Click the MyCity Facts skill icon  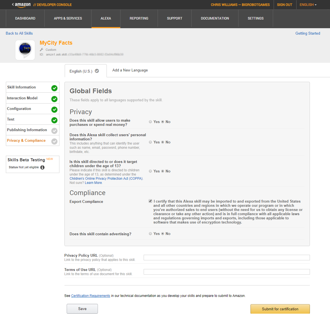(25, 50)
